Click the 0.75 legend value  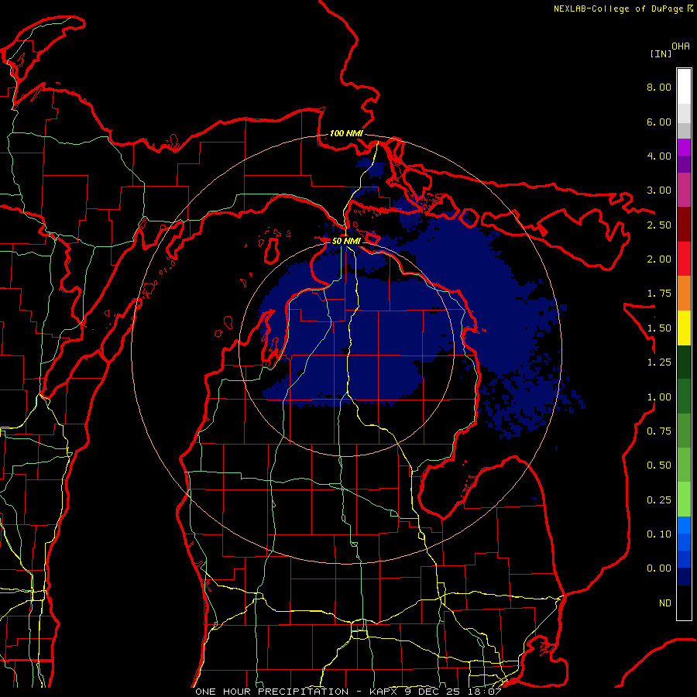(659, 431)
